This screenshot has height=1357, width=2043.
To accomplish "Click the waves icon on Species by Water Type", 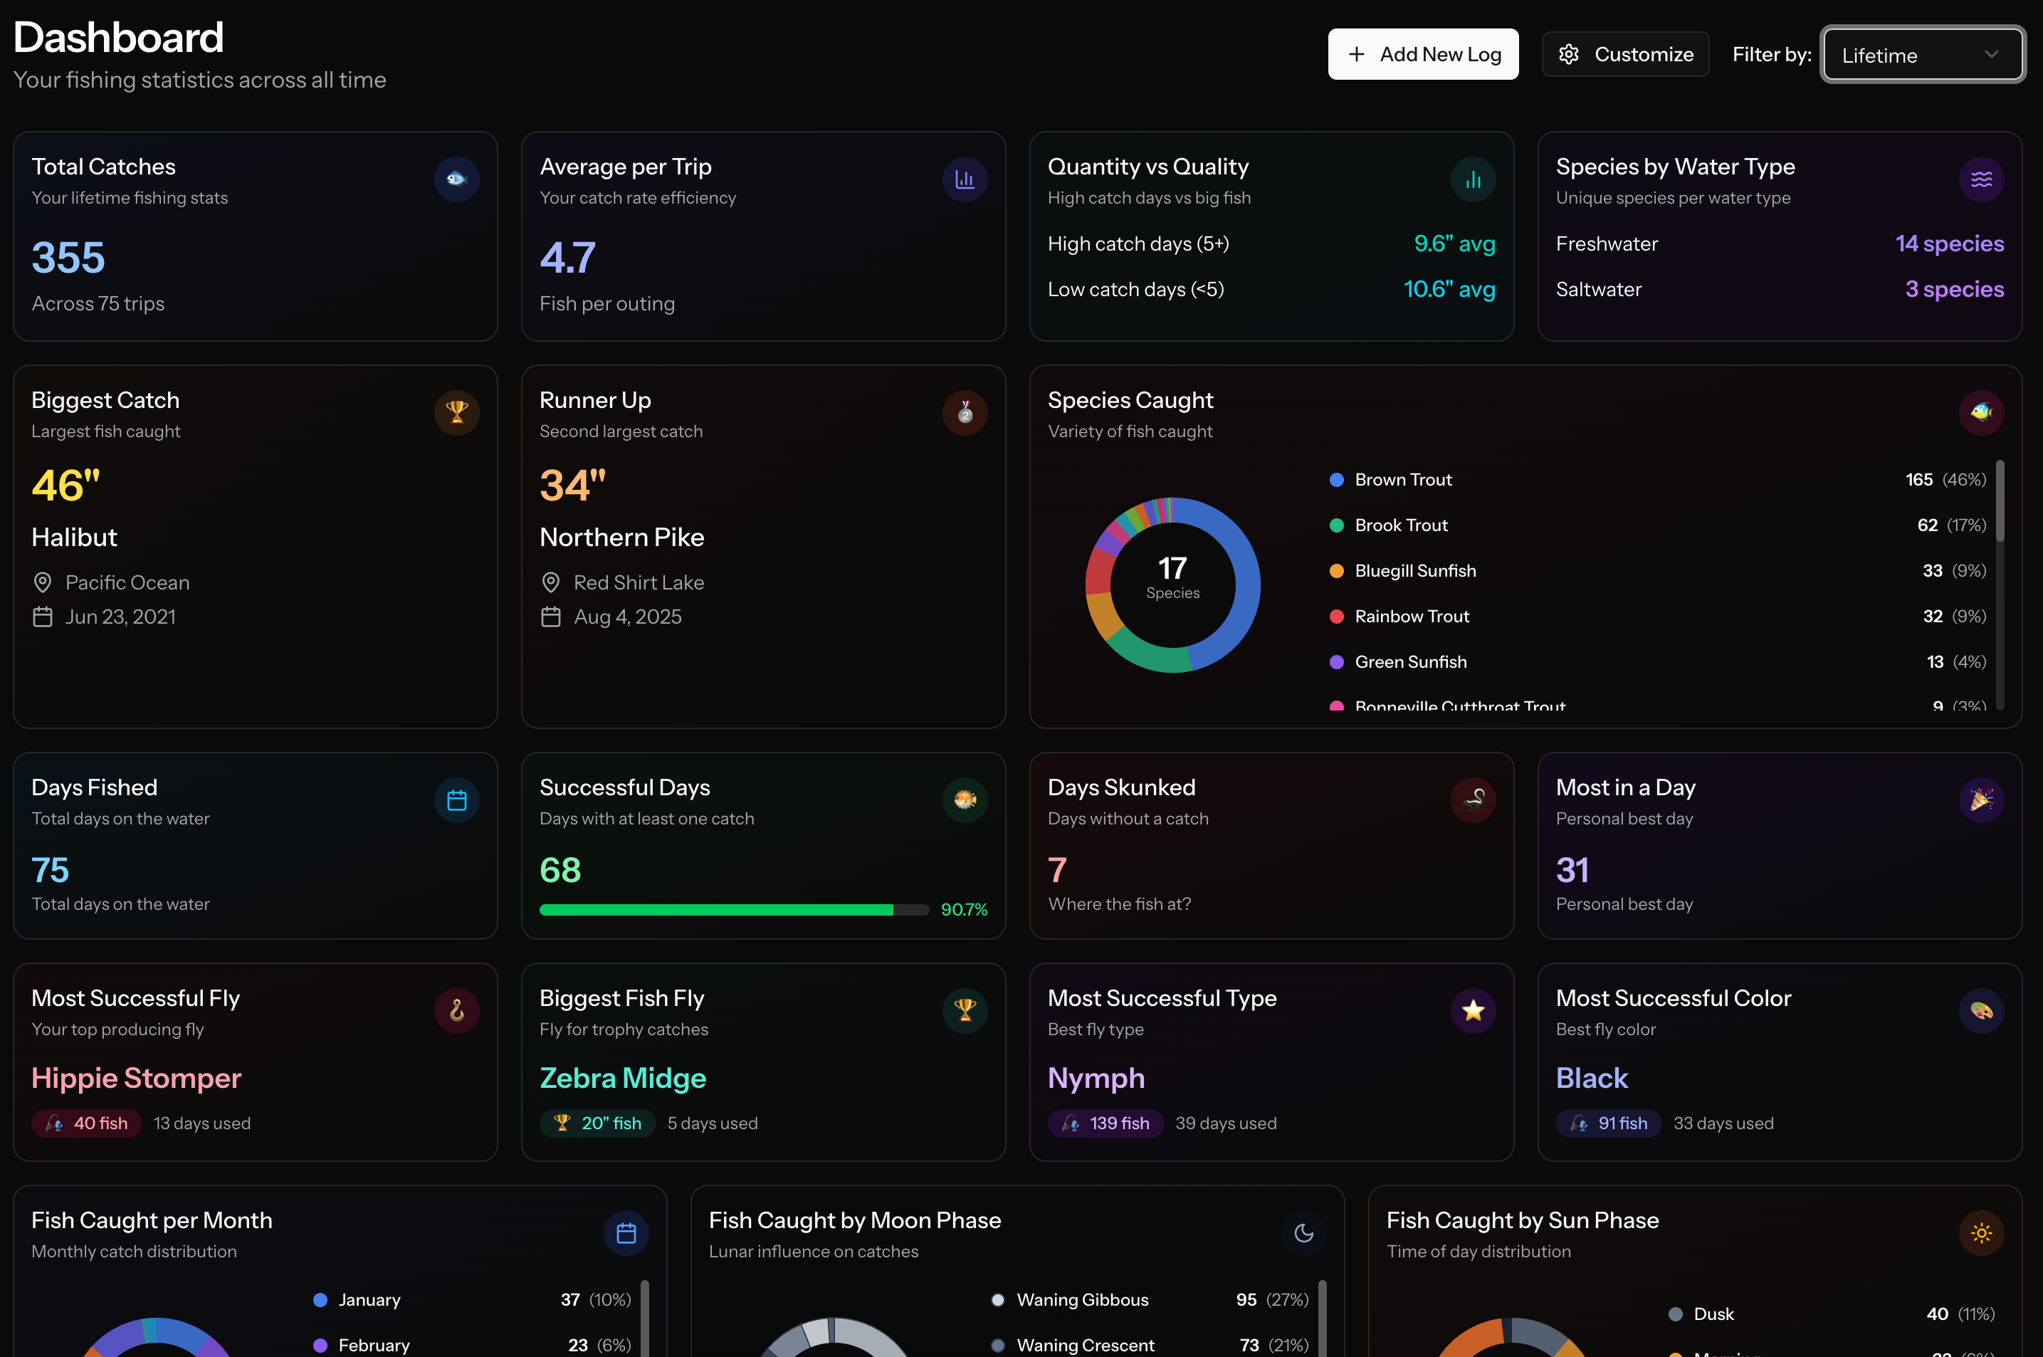I will 1982,179.
